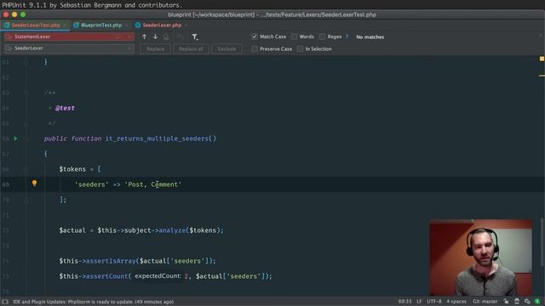
Task: Click the assertCount method call
Action: 106,275
